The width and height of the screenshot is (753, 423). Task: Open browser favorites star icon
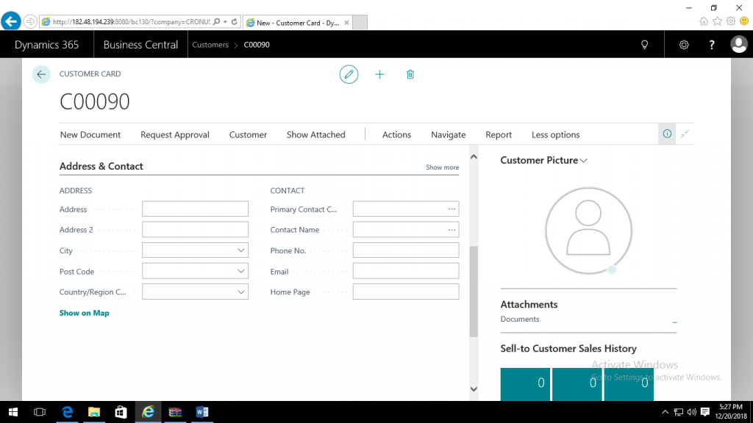[x=717, y=21]
